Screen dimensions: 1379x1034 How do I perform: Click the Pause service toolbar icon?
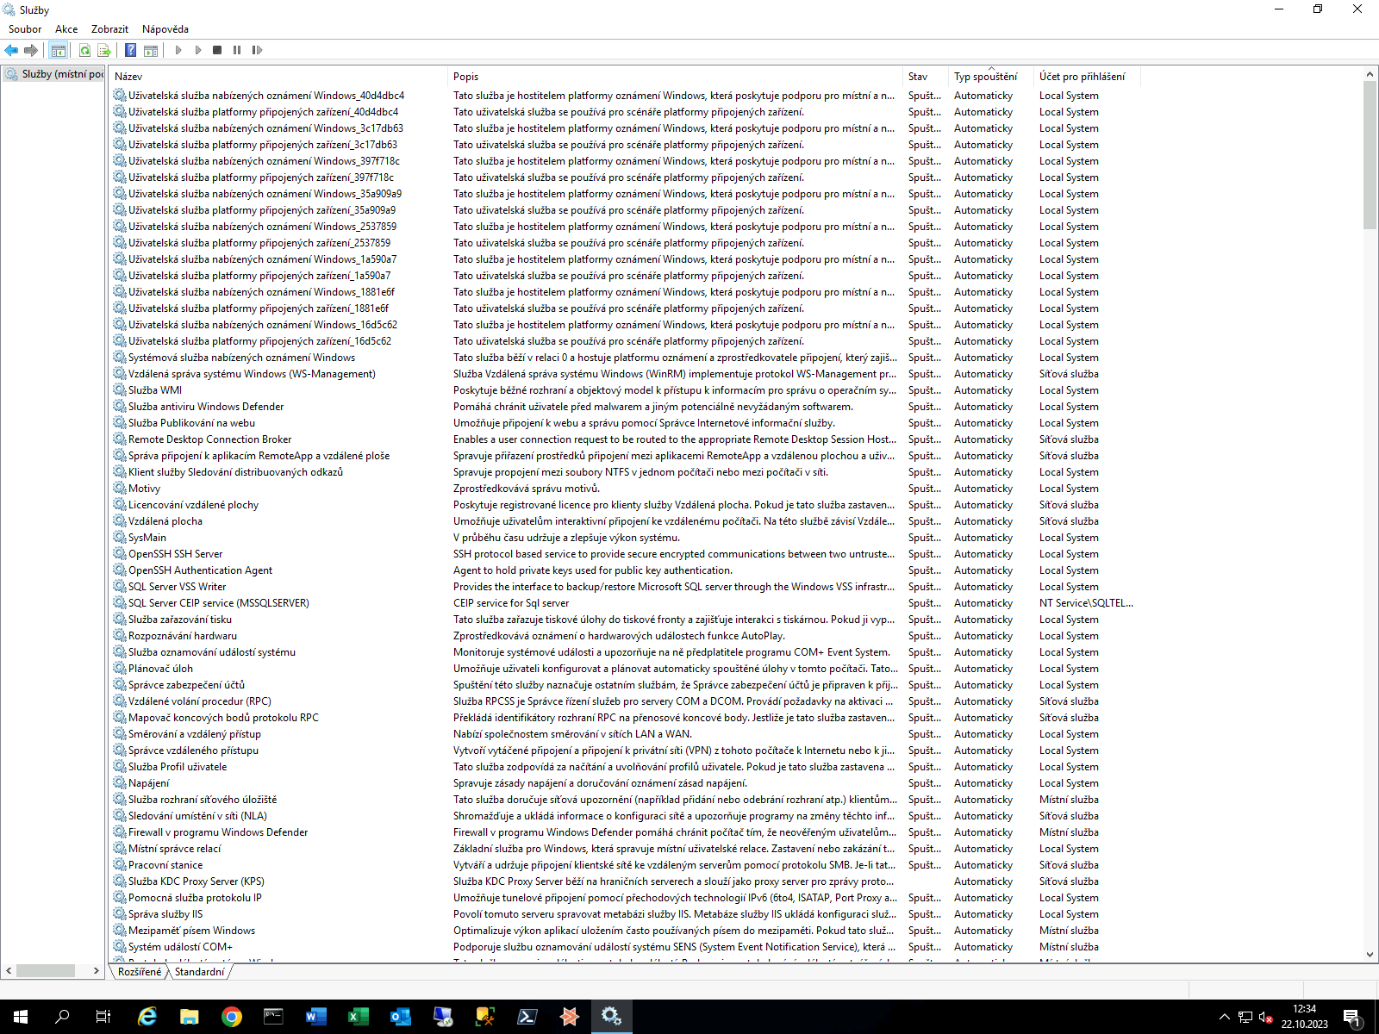coord(237,50)
